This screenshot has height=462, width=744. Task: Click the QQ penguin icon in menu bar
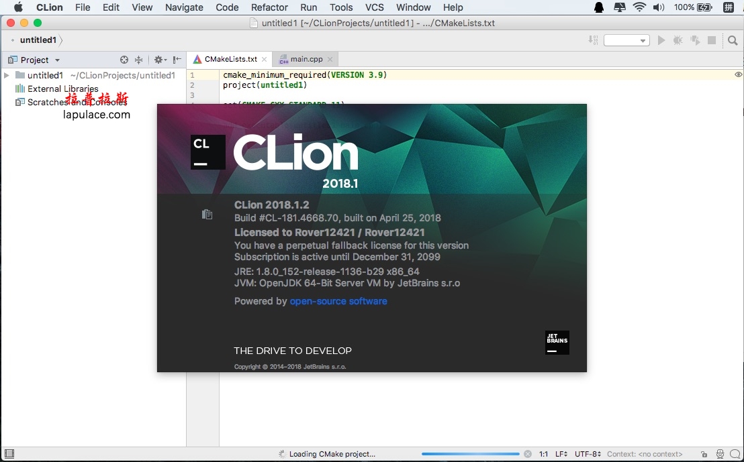click(599, 7)
